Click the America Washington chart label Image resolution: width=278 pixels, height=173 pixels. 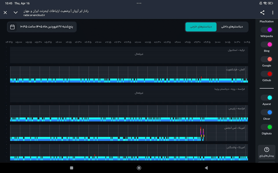[235, 148]
